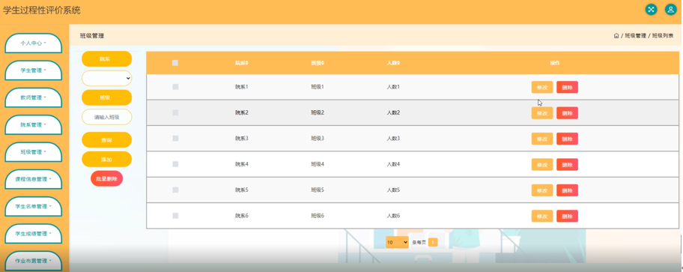Open the rows-per-page dropdown showing 10

point(397,242)
